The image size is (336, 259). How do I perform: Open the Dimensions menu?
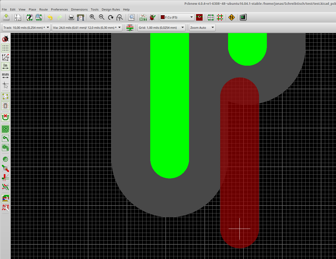(x=79, y=9)
